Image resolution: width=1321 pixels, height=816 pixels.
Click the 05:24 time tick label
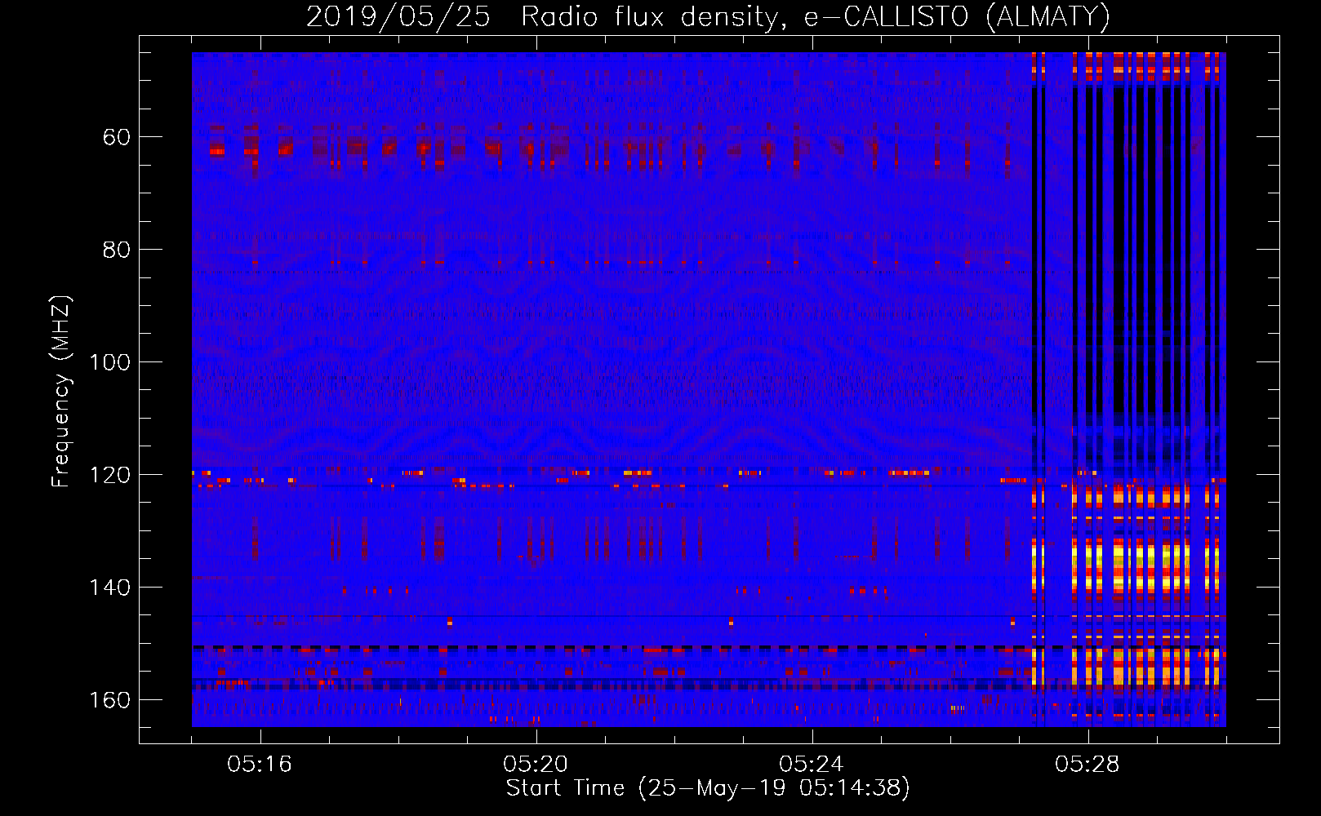pos(812,765)
